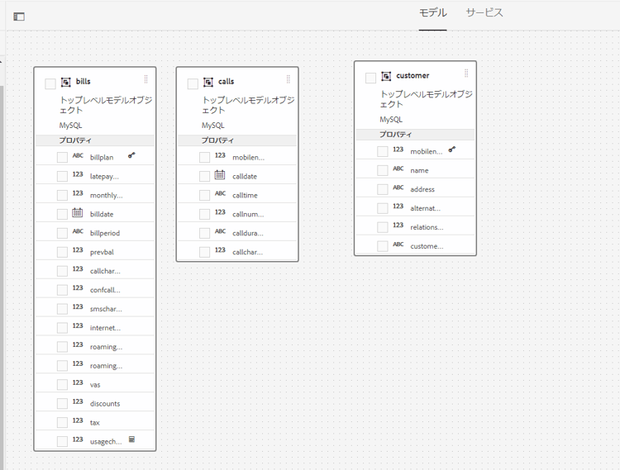Click the ABC type icon for address
Screen dimensions: 620x470
pos(398,188)
